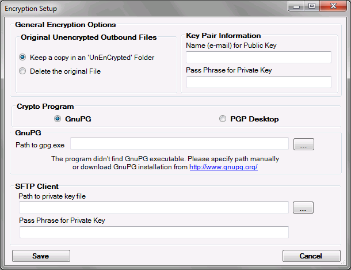Image resolution: width=351 pixels, height=270 pixels.
Task: Open the gnupg.org download link
Action: 223,167
